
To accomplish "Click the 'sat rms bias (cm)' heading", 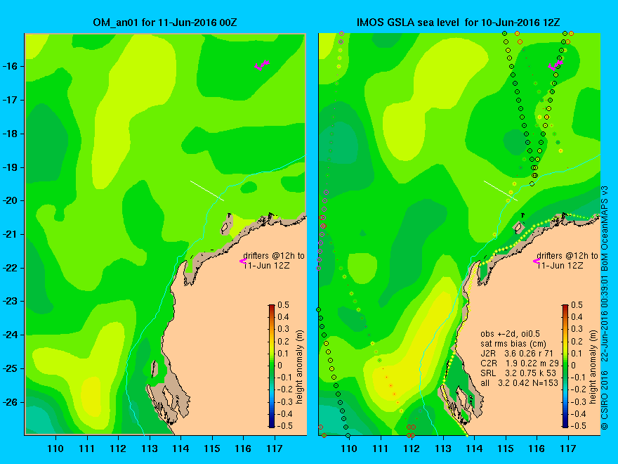I will (513, 343).
